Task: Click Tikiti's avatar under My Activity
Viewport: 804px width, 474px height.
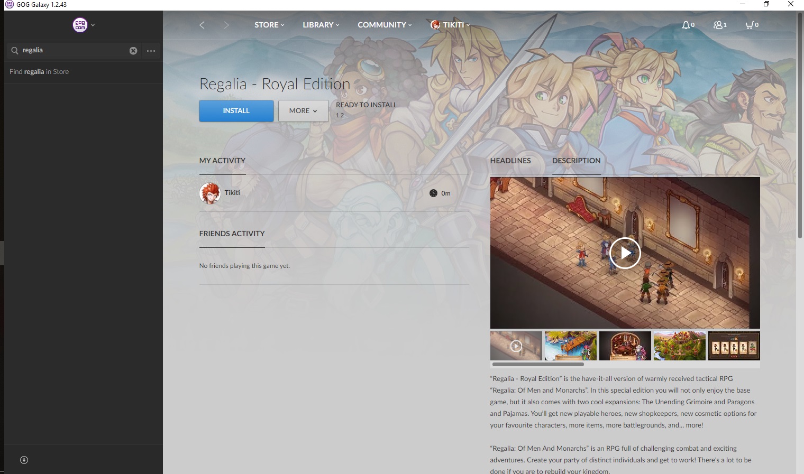Action: coord(210,193)
